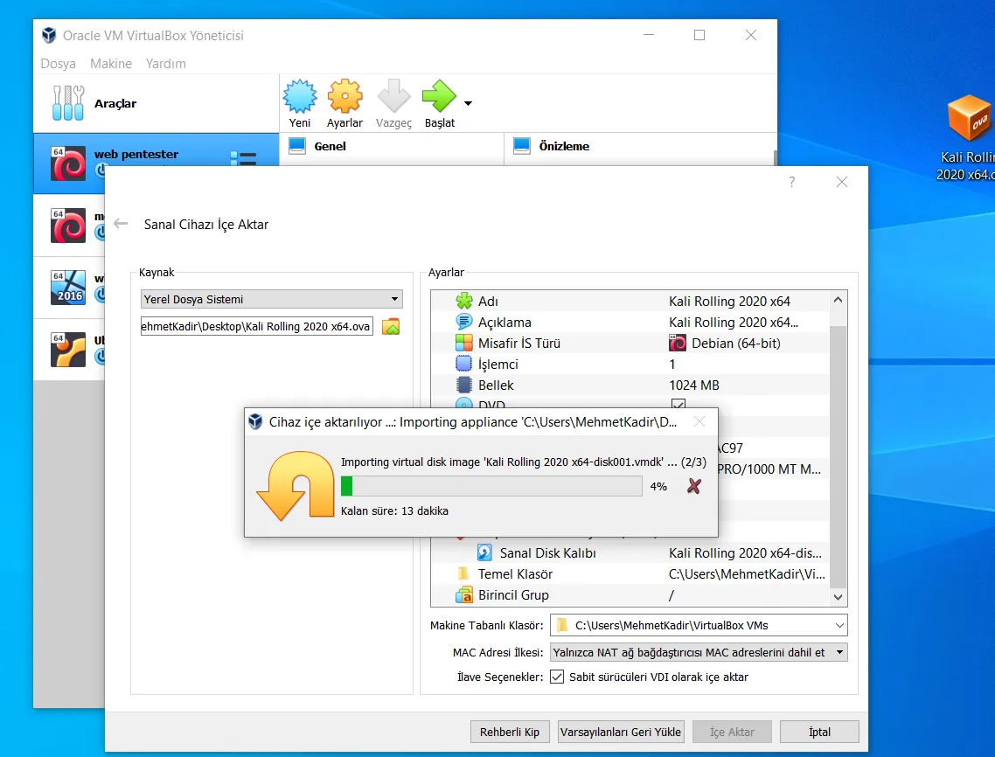Click the Açıklama speech bubble icon
The width and height of the screenshot is (995, 757).
pos(464,322)
